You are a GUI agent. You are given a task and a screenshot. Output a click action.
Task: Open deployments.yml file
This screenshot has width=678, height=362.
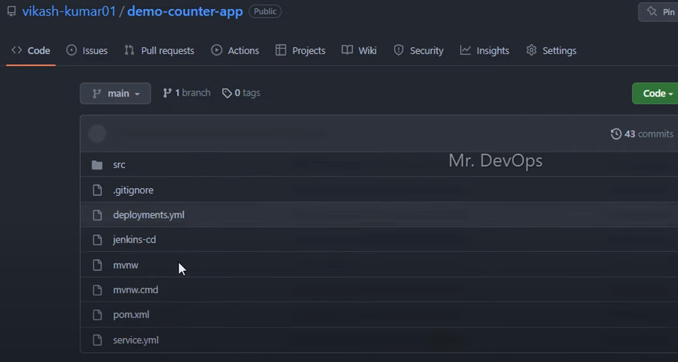point(149,215)
